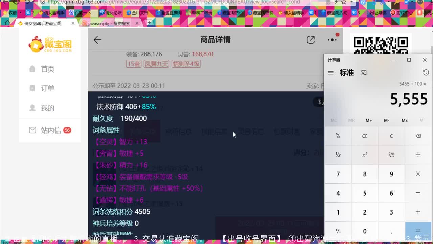This screenshot has width=433, height=244.
Task: Click calculator digit 5
Action: tap(365, 193)
